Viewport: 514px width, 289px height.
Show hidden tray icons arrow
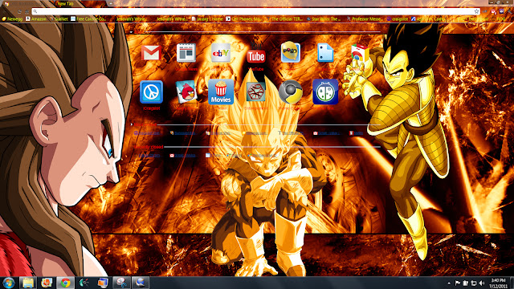pyautogui.click(x=449, y=283)
